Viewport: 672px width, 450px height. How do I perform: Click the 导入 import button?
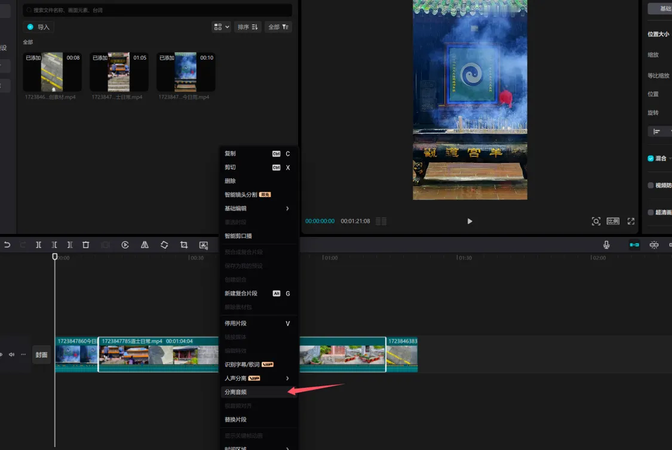click(x=38, y=27)
